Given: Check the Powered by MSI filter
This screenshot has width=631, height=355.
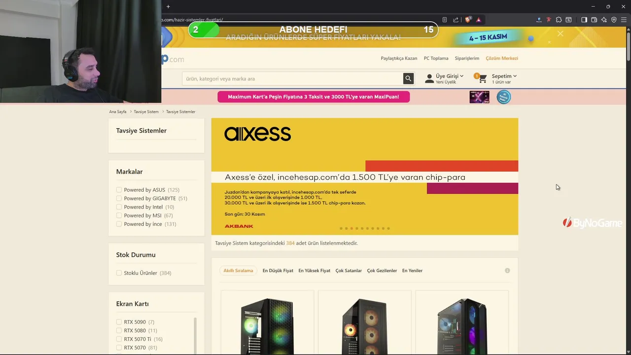Looking at the screenshot, I should click(x=119, y=215).
